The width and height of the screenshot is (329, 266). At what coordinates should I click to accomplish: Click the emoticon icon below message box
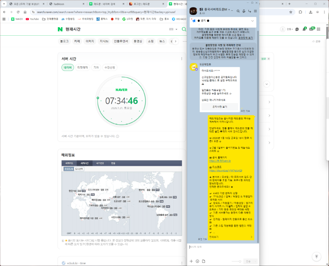point(197,261)
